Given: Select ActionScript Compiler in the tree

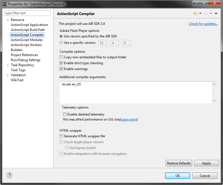Looking at the screenshot, I should [x=27, y=35].
